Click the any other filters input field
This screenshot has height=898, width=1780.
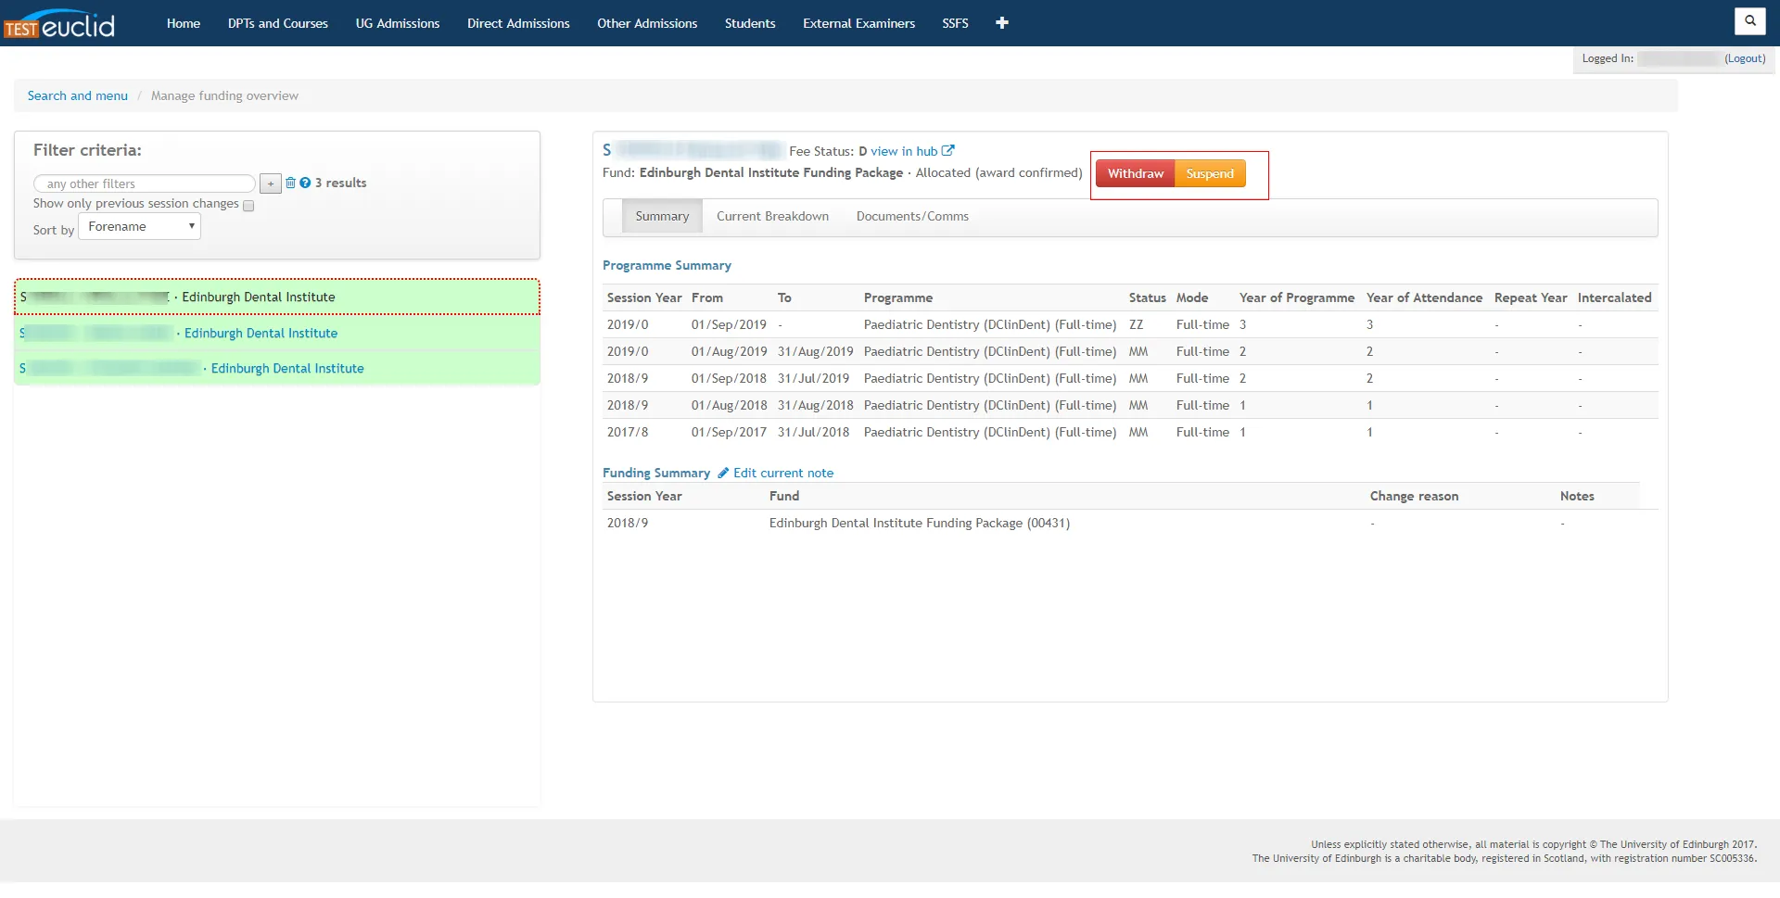[144, 184]
